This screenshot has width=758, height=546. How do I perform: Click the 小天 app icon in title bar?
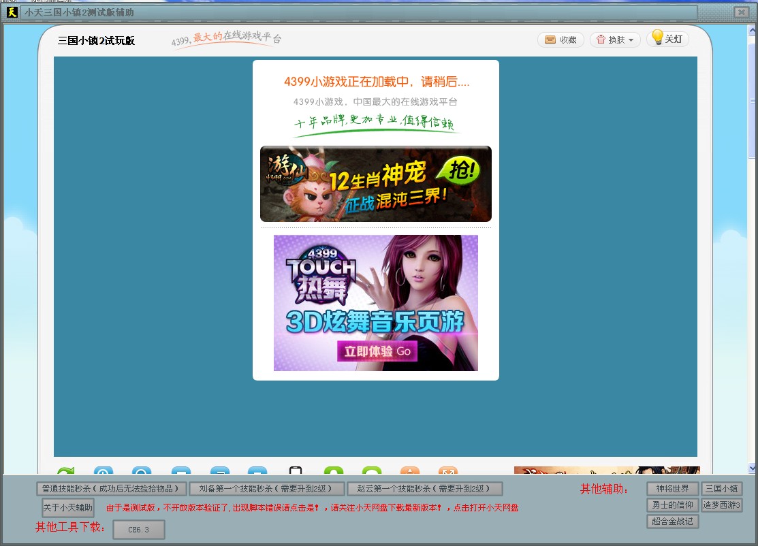pyautogui.click(x=12, y=12)
